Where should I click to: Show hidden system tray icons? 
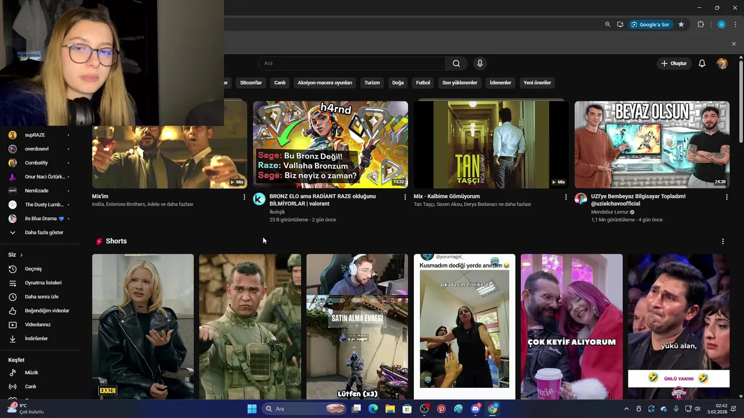tap(626, 409)
